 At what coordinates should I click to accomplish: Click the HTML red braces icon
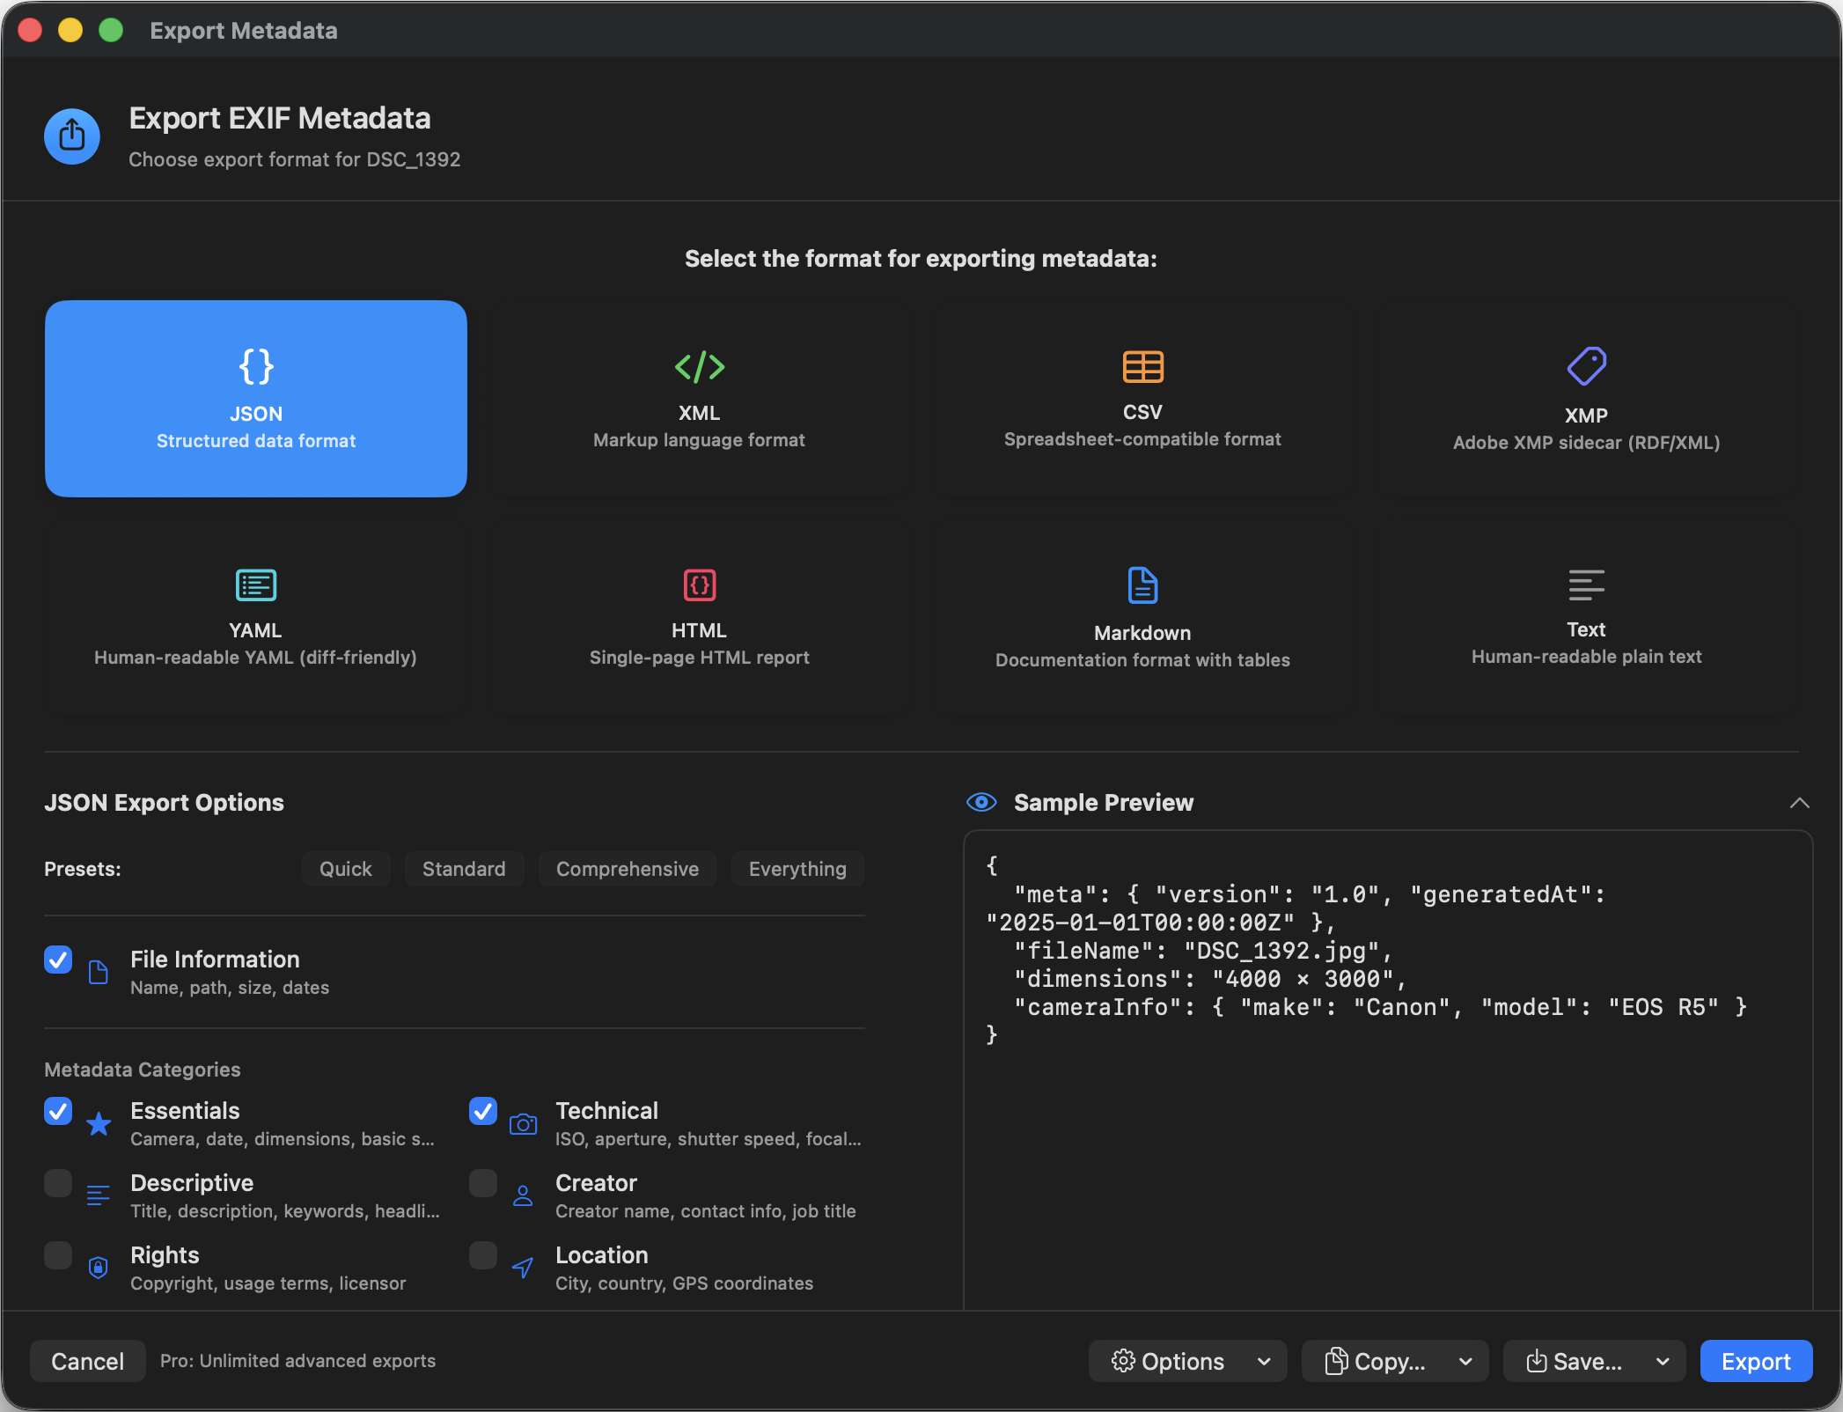[x=700, y=585]
